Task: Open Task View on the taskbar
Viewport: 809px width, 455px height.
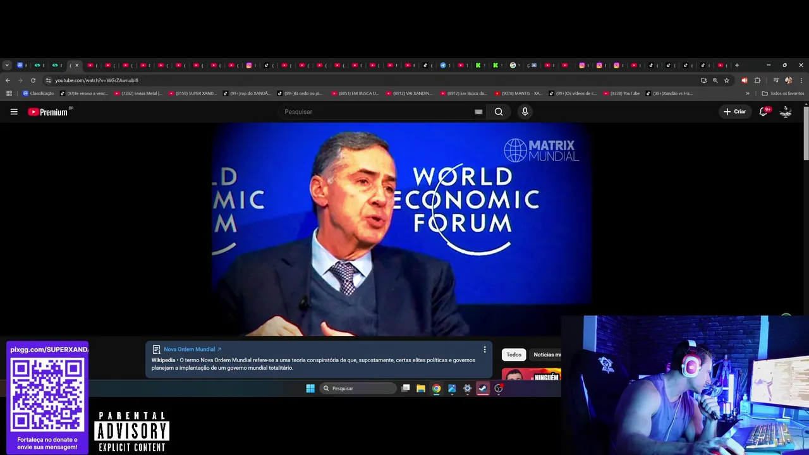Action: point(406,389)
